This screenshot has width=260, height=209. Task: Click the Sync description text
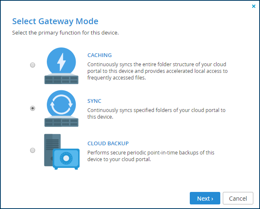pyautogui.click(x=156, y=114)
